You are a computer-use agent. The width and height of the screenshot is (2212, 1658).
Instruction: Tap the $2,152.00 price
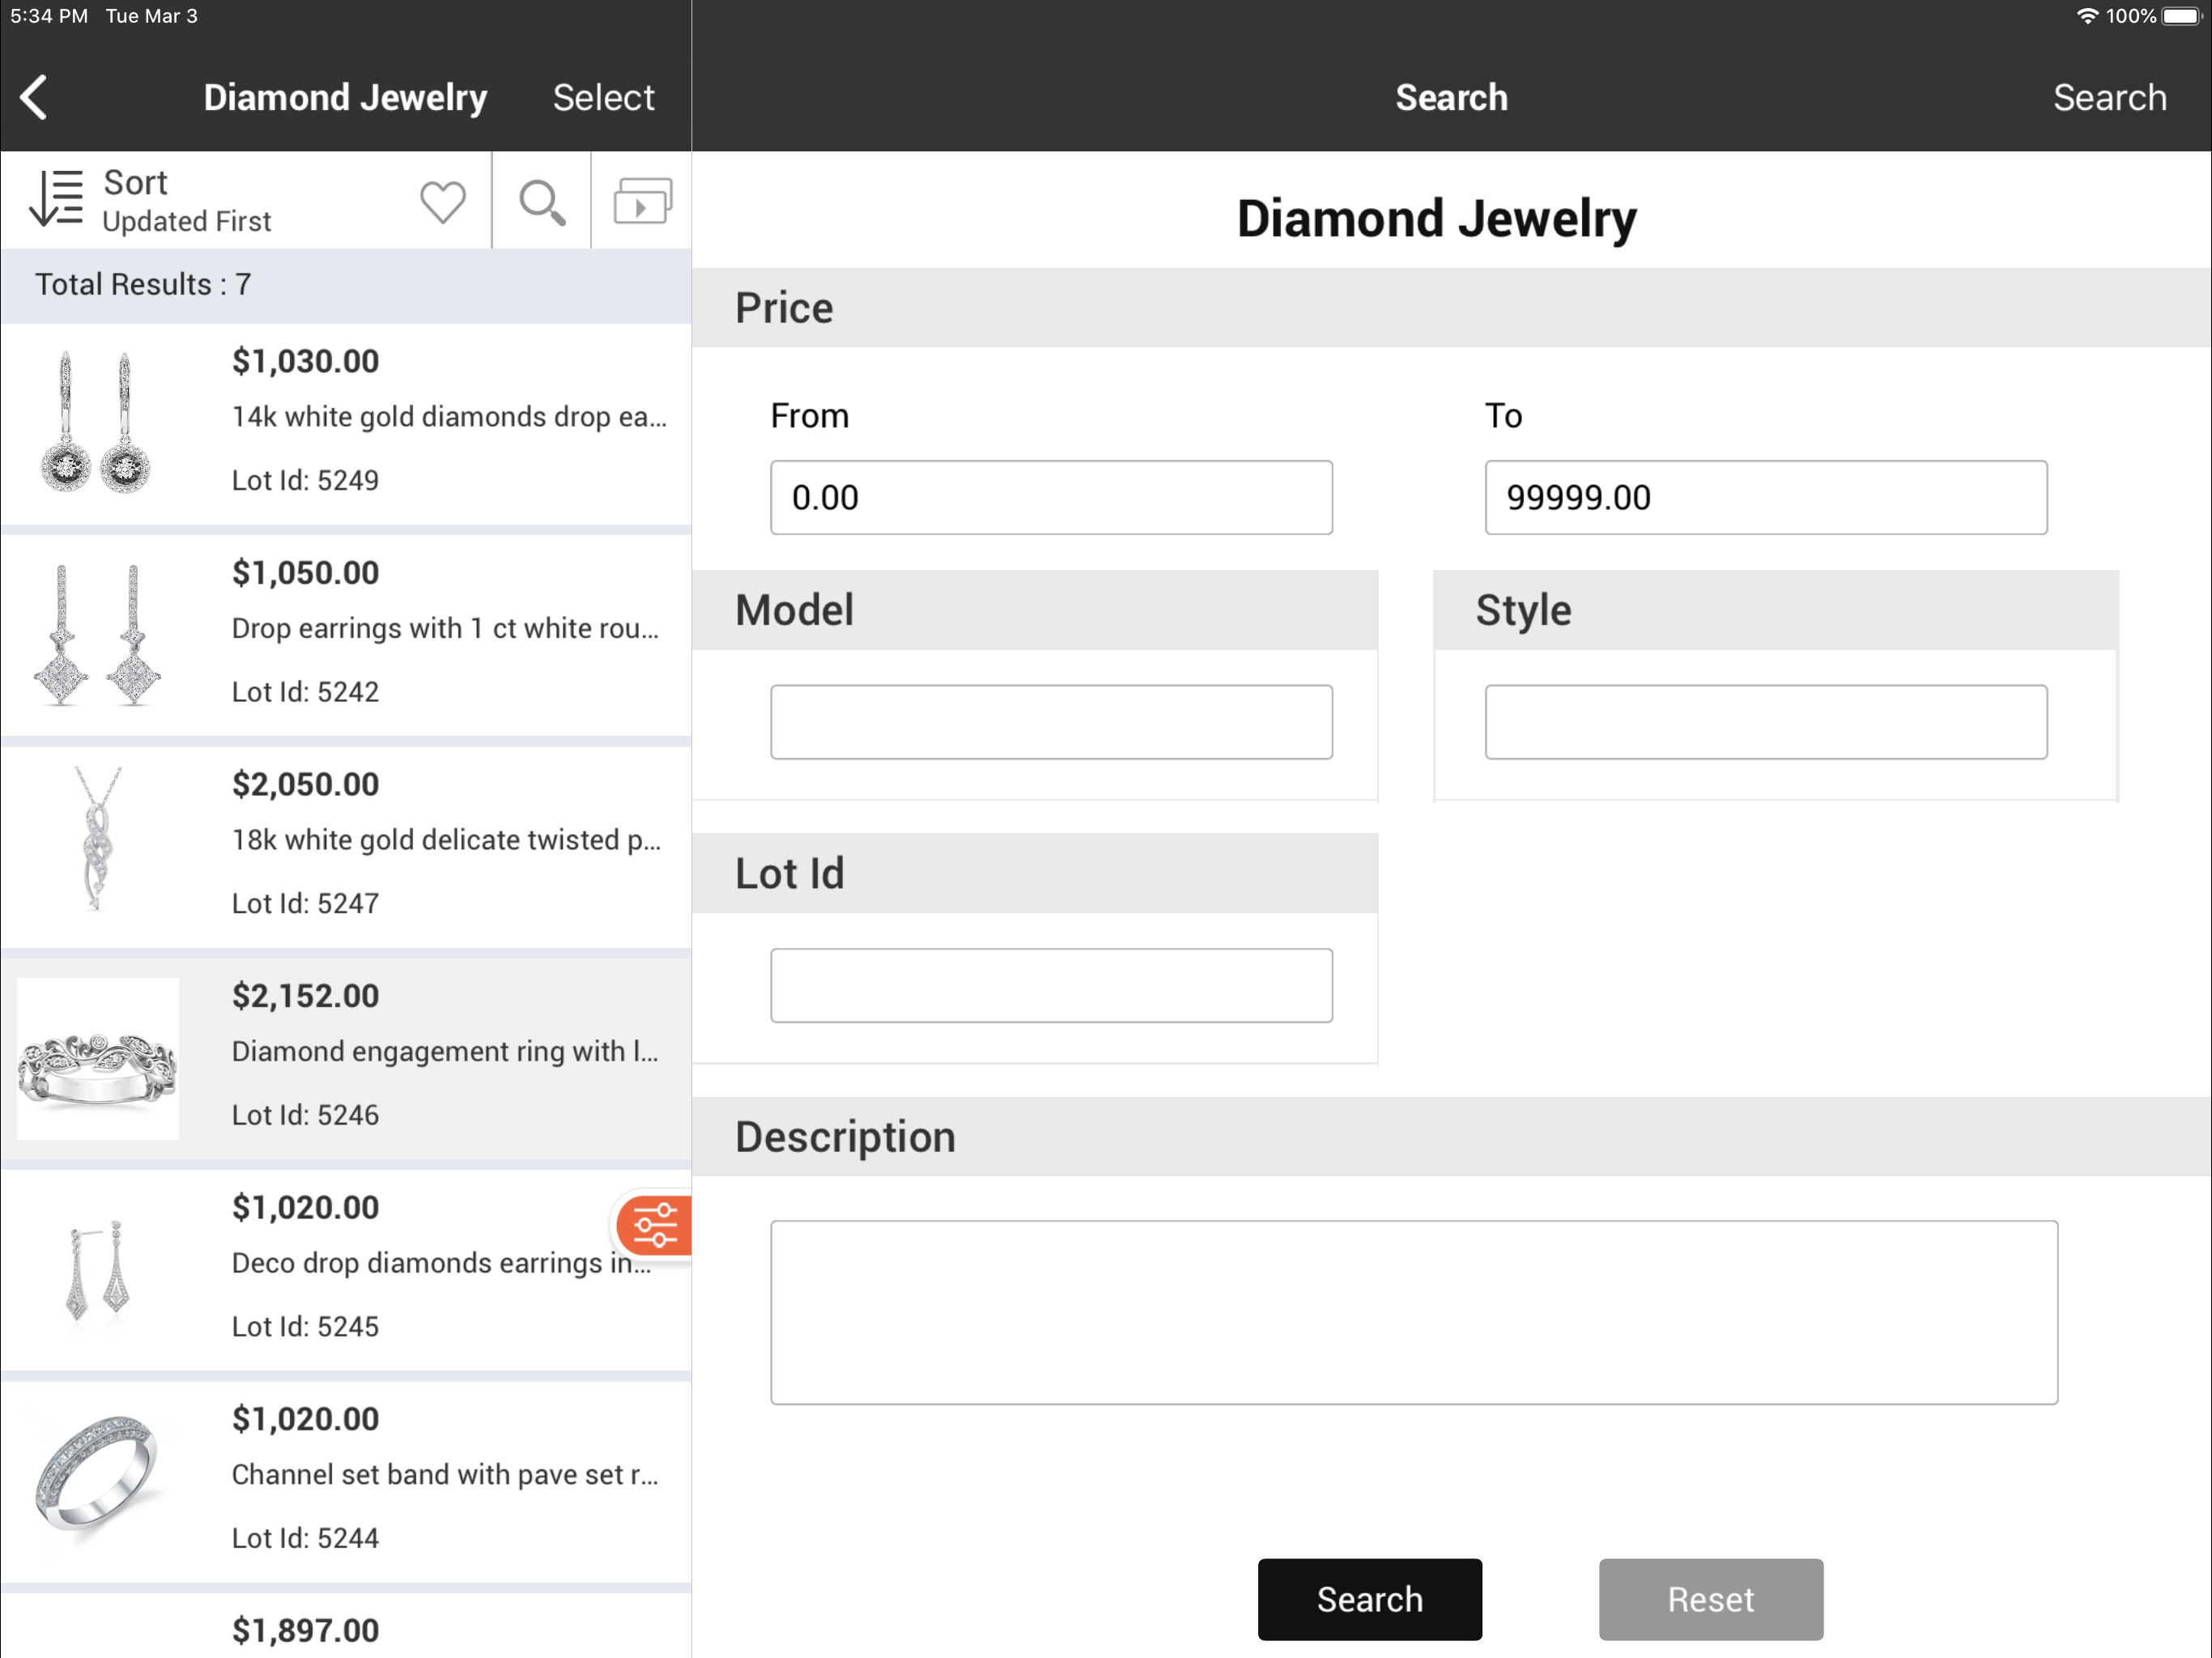click(306, 996)
